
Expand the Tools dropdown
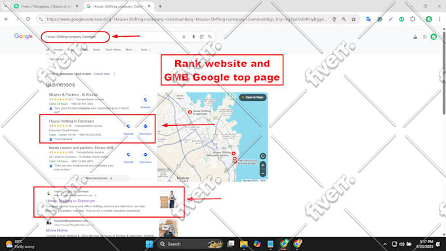click(x=145, y=50)
